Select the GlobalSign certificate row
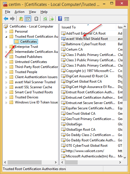The width and height of the screenshot is (130, 174). (x=74, y=124)
